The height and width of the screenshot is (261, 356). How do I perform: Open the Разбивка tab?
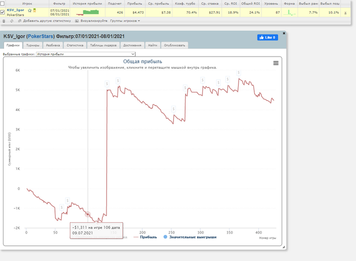pos(53,45)
